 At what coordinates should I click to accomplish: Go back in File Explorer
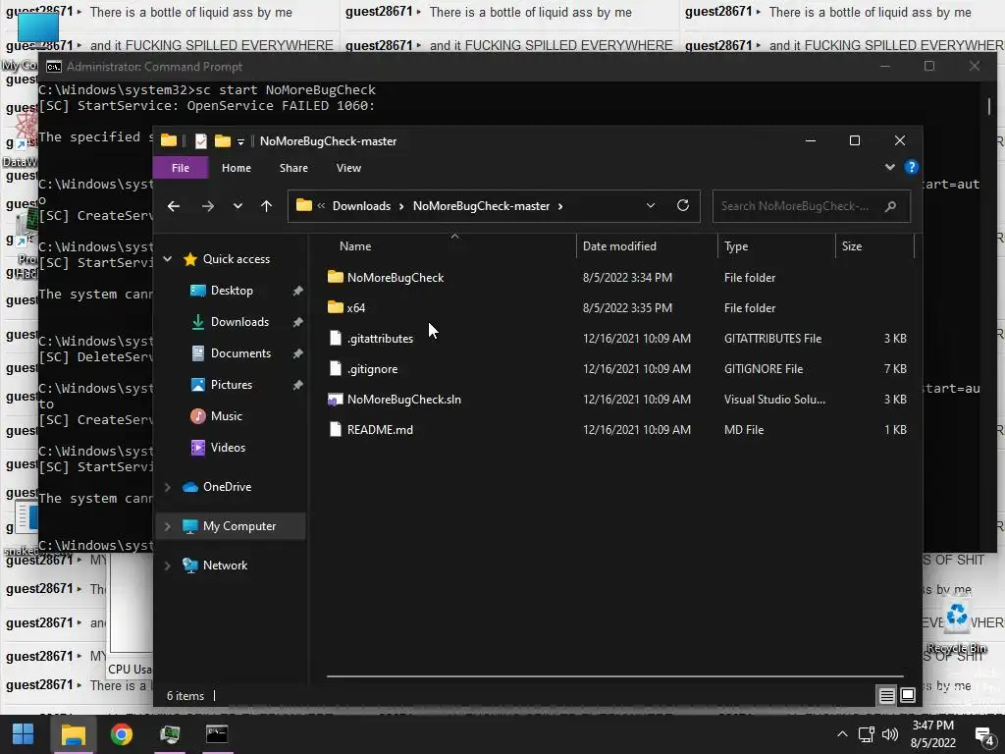tap(173, 206)
